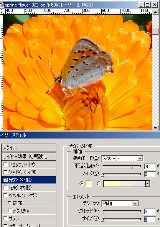Enable the テクスチャ checkbox

tap(10, 210)
